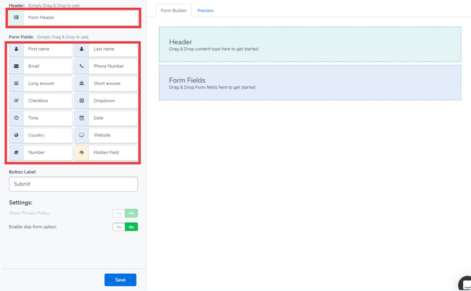Click the Button Label input containing Submit

click(73, 184)
